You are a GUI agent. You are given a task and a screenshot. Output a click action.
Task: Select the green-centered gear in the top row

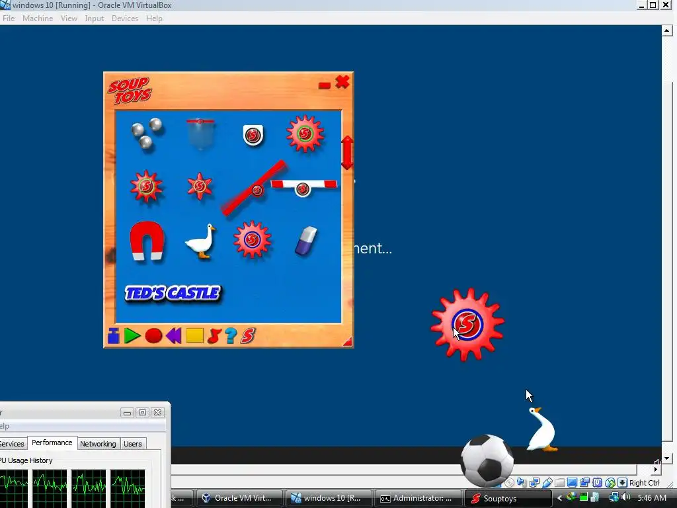click(x=305, y=134)
